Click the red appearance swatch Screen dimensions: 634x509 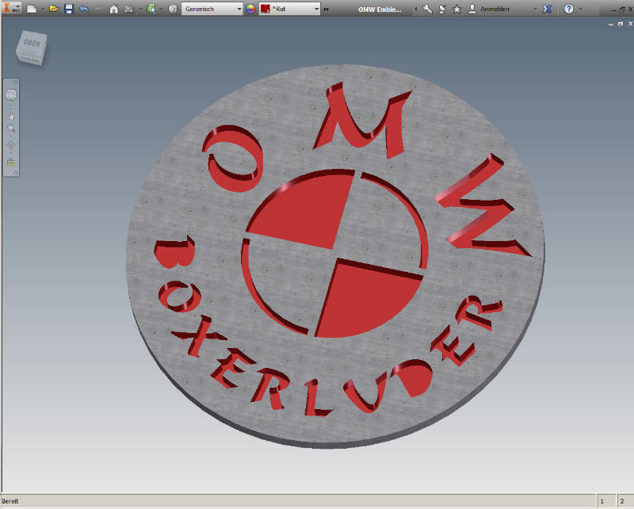(x=265, y=9)
